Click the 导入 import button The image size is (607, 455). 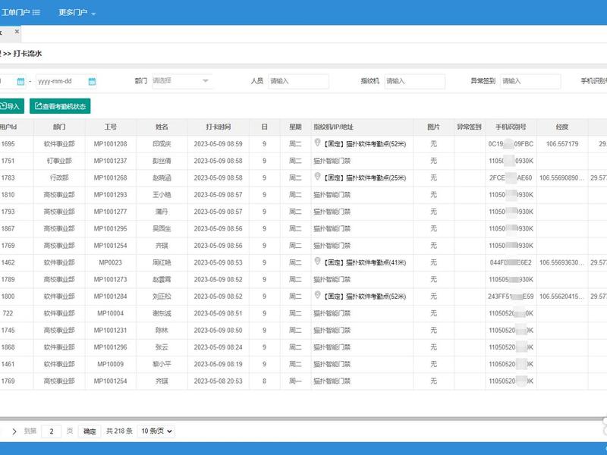(x=11, y=106)
